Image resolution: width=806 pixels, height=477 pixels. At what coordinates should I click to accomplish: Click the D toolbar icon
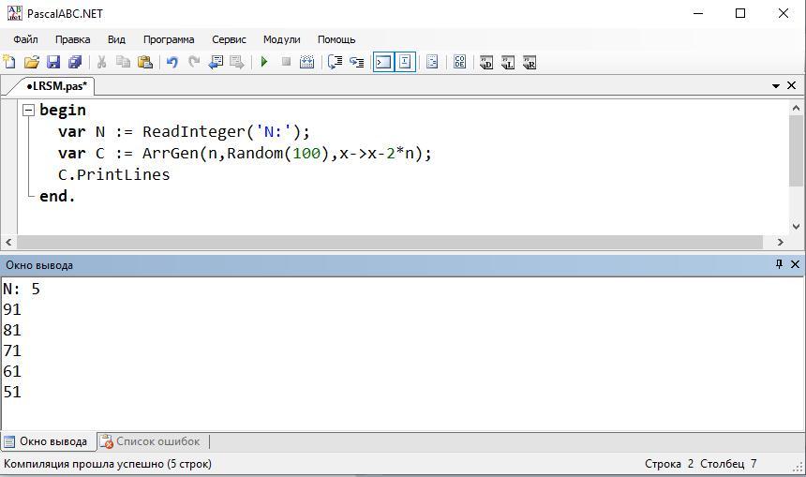486,62
